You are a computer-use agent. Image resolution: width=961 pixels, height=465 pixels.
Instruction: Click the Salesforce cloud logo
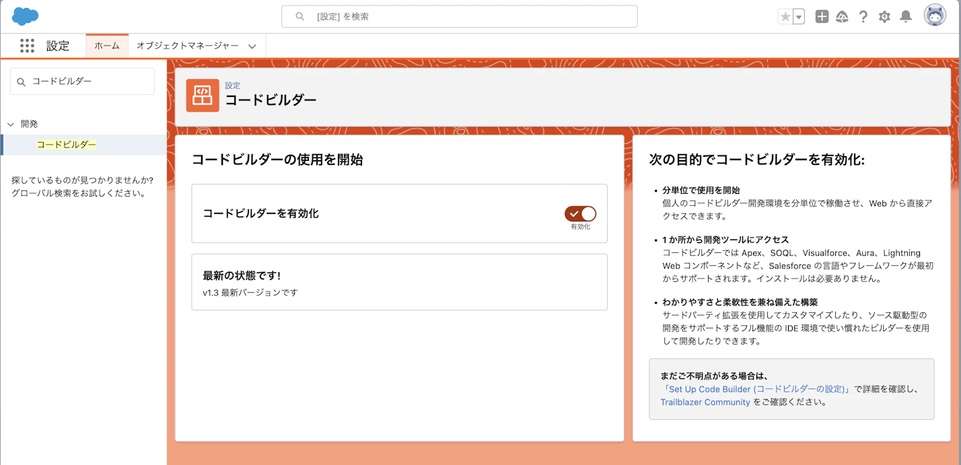point(25,15)
